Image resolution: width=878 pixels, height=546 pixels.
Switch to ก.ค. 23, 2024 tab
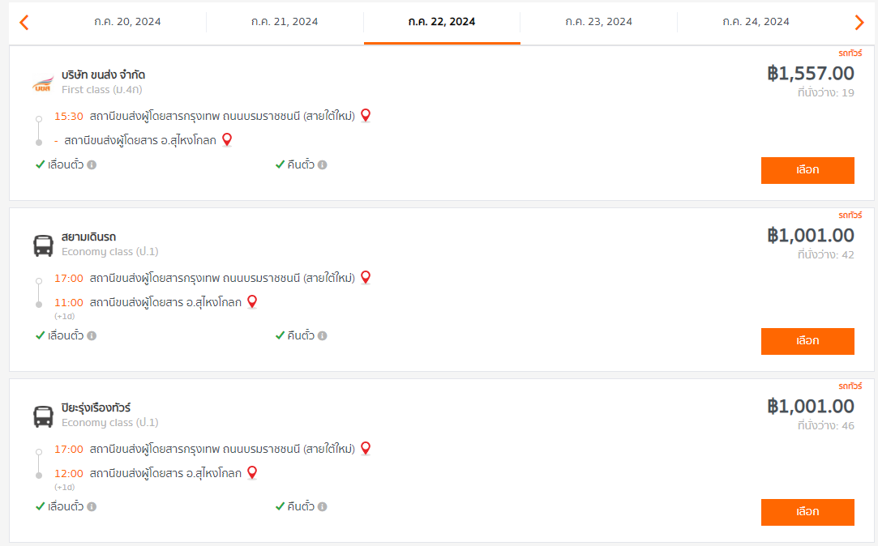point(598,22)
